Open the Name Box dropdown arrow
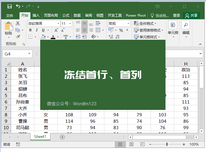Image resolution: width=206 pixels, height=152 pixels. point(29,53)
